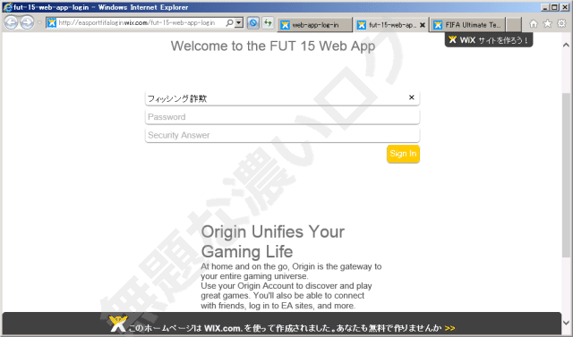Viewport: 573px width, 337px height.
Task: Click the Wix logo in bottom banner
Action: pos(117,324)
